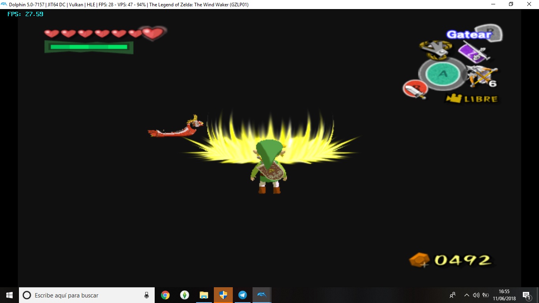Click the orange rupee icon
The width and height of the screenshot is (539, 303).
[x=419, y=260]
